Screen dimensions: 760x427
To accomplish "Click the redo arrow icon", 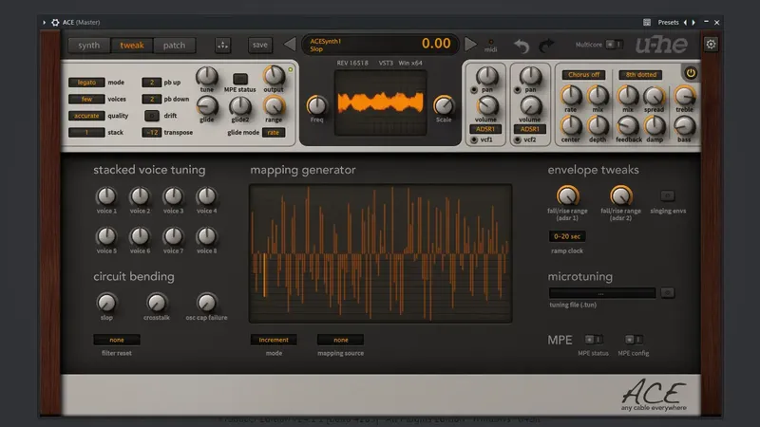I will point(546,46).
